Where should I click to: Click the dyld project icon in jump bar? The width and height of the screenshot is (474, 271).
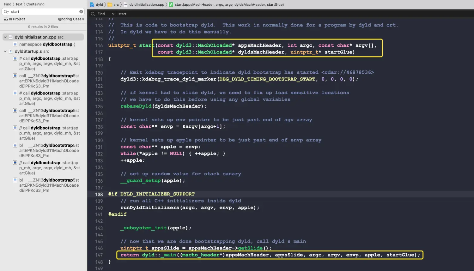click(92, 4)
